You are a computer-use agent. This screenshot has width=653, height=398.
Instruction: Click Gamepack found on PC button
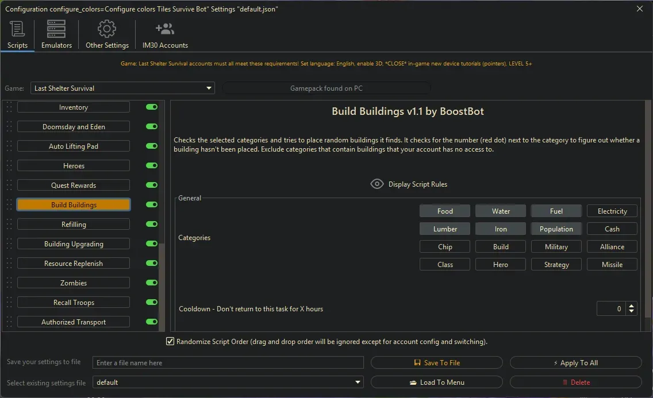coord(326,88)
